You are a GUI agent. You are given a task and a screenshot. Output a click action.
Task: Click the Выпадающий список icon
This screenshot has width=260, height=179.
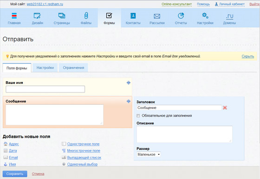pyautogui.click(x=64, y=157)
